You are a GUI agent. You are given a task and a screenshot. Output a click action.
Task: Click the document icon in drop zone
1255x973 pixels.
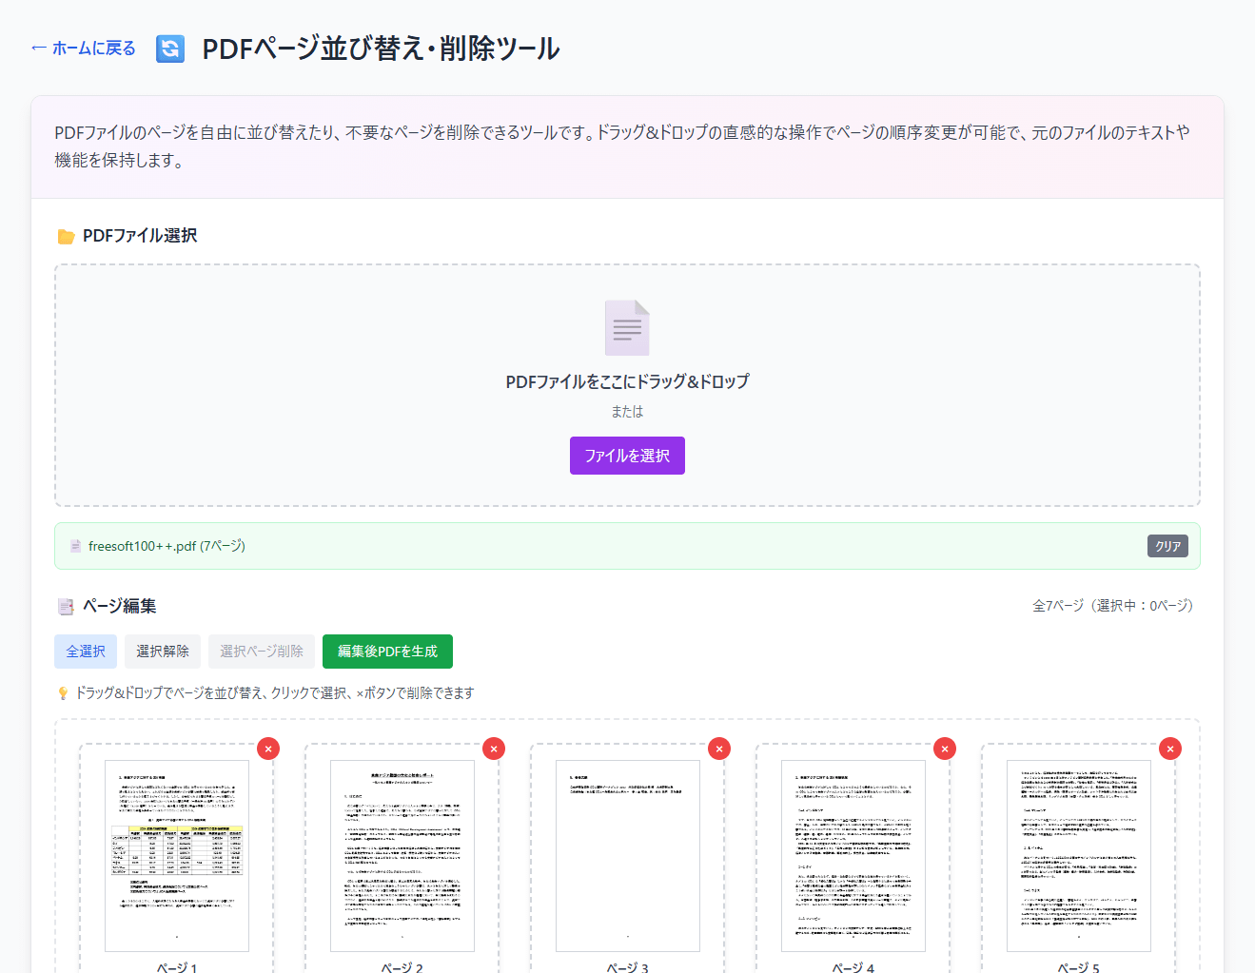(x=627, y=328)
